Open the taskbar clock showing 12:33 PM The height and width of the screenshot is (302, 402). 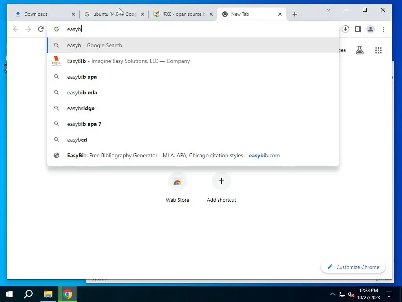[369, 294]
